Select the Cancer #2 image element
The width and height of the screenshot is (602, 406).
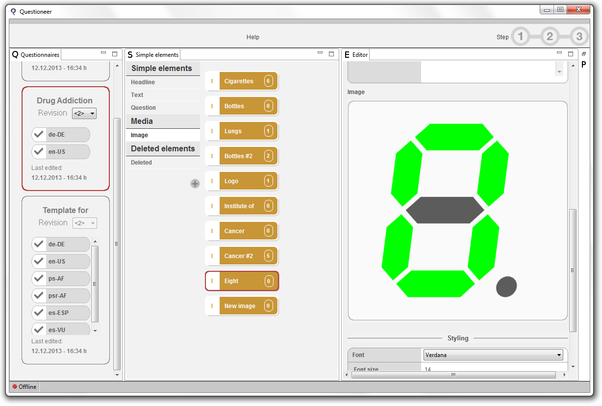pos(242,256)
